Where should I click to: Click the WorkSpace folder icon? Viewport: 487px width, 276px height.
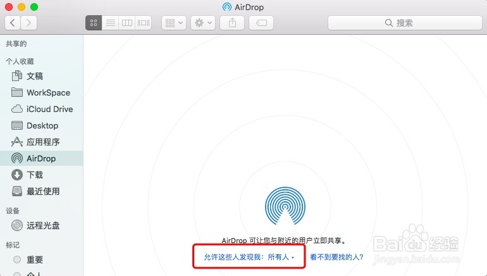click(x=17, y=92)
